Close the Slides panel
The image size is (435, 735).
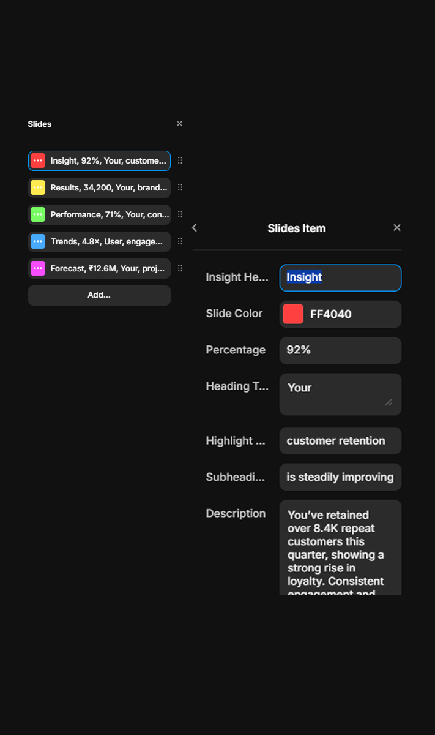coord(179,124)
